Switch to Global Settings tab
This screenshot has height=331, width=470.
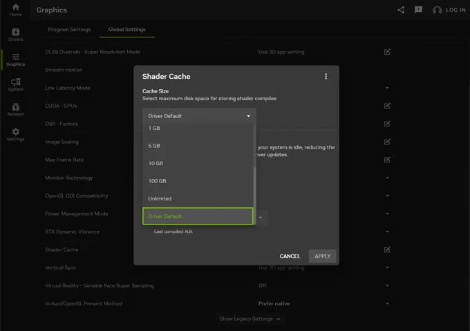click(x=126, y=29)
